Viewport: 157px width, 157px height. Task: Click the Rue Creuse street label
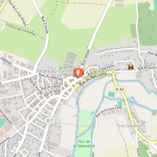[x=45, y=25]
